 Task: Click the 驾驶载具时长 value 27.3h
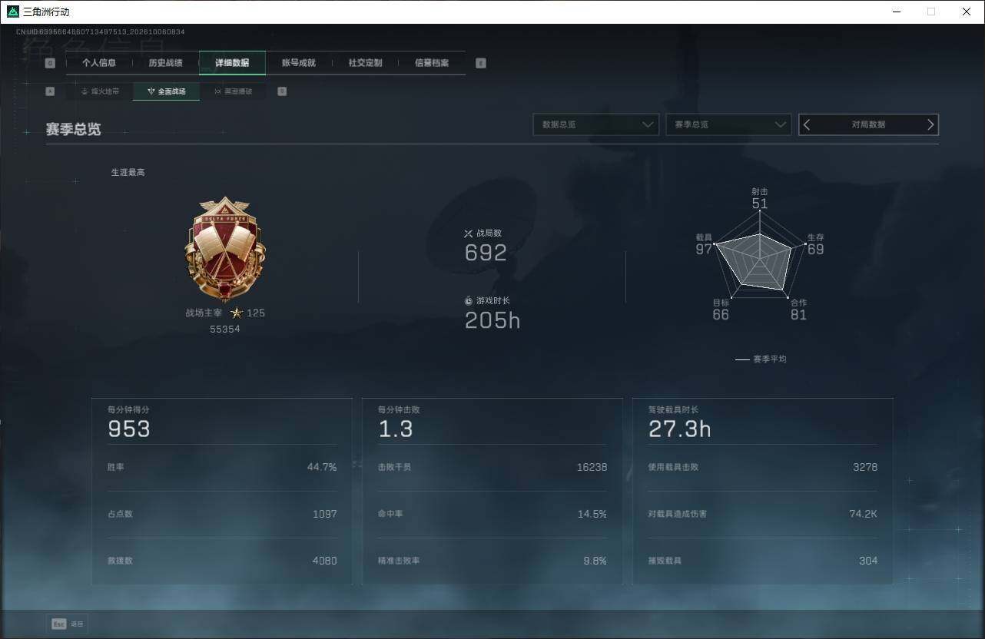tap(680, 429)
